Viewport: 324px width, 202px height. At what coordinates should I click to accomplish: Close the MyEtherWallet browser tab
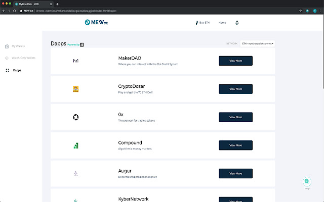[x=51, y=4]
